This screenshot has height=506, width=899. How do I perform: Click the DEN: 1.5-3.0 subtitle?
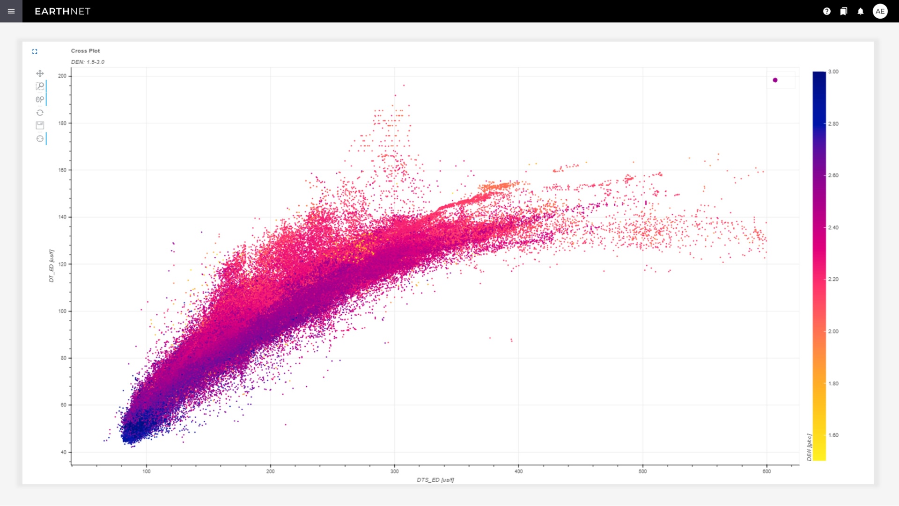[88, 62]
